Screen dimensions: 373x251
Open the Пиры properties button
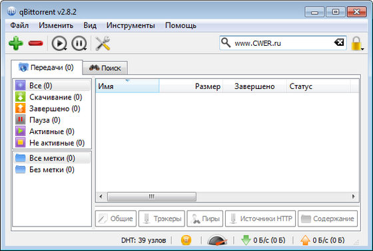tap(205, 218)
